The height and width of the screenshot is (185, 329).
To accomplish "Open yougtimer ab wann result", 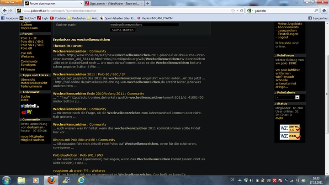I will [79, 171].
